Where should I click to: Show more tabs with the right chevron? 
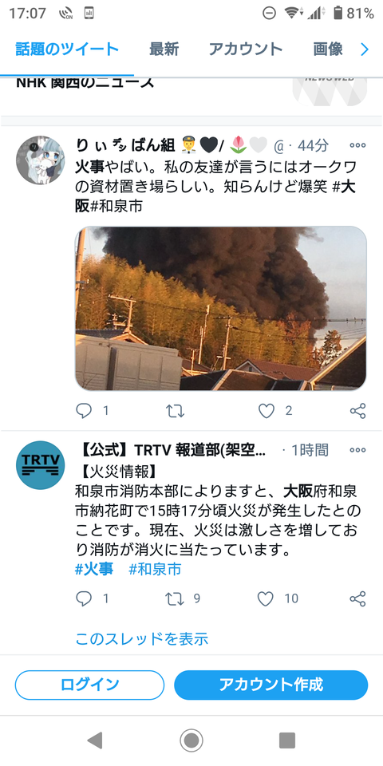(365, 49)
